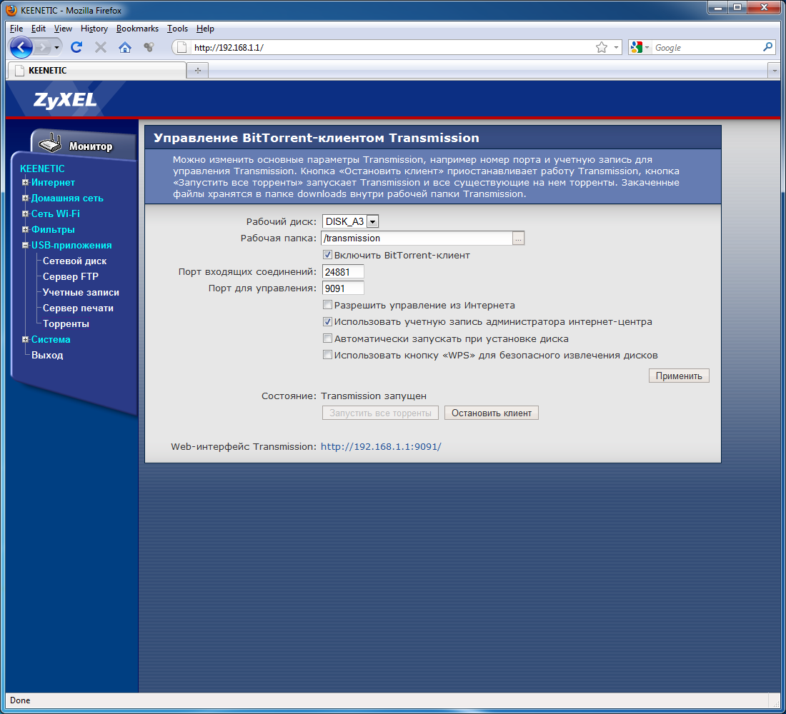Click the Применить button
Screen dimensions: 786x714
click(679, 376)
